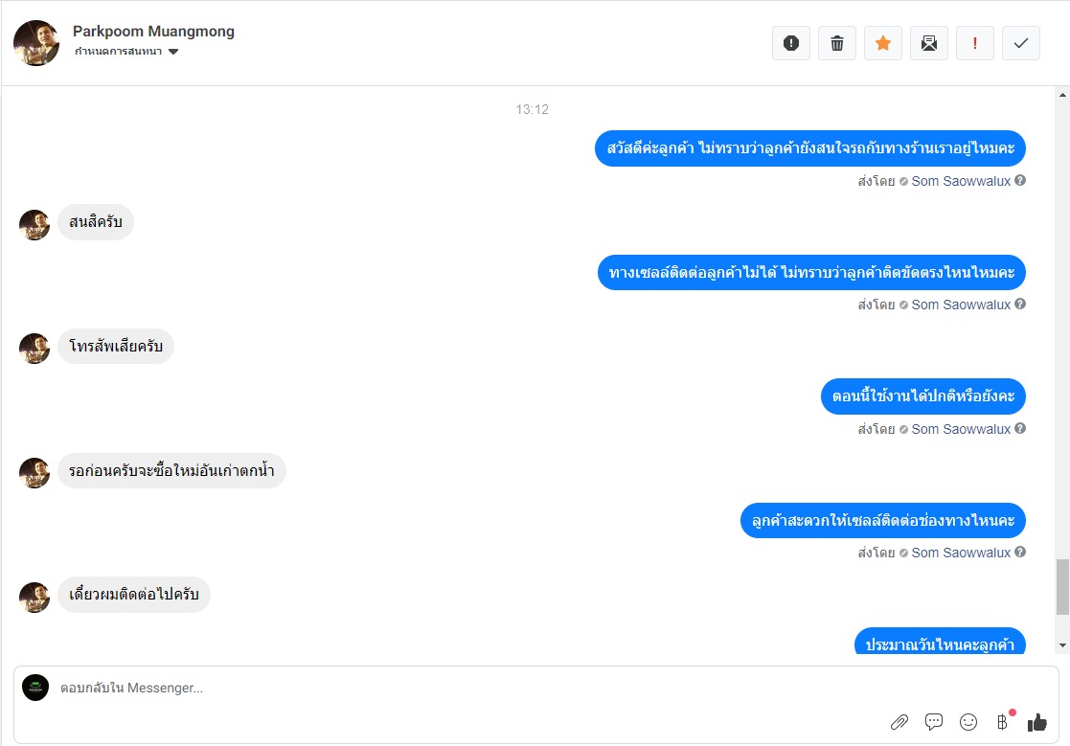The image size is (1070, 746).
Task: Click the header profile photo of Parkpoom
Action: click(36, 43)
